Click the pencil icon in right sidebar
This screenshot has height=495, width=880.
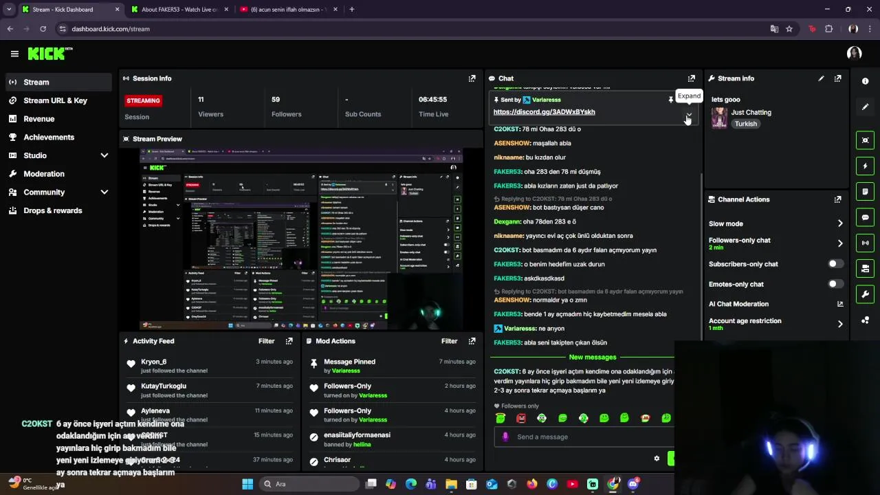[x=865, y=107]
